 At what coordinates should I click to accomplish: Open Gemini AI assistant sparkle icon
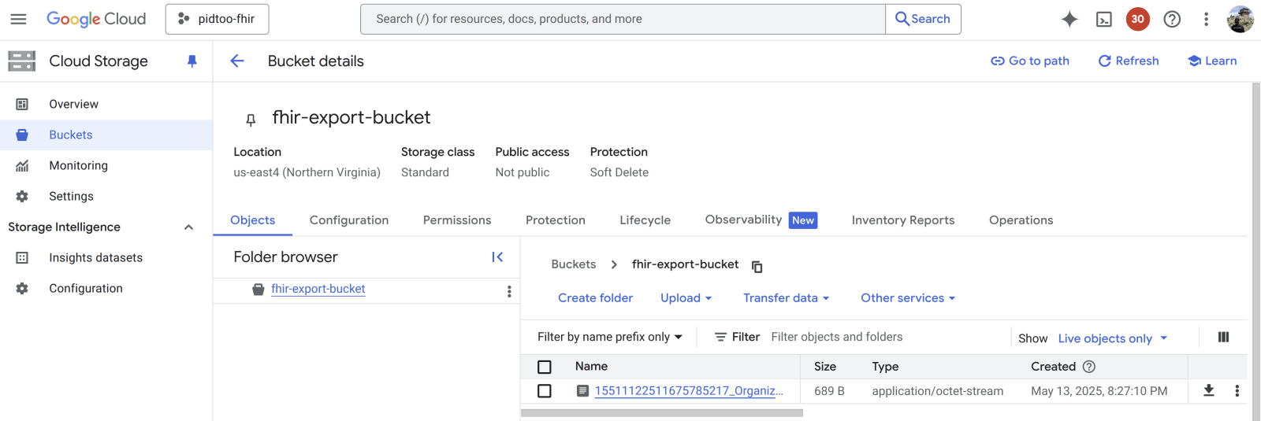click(1069, 20)
